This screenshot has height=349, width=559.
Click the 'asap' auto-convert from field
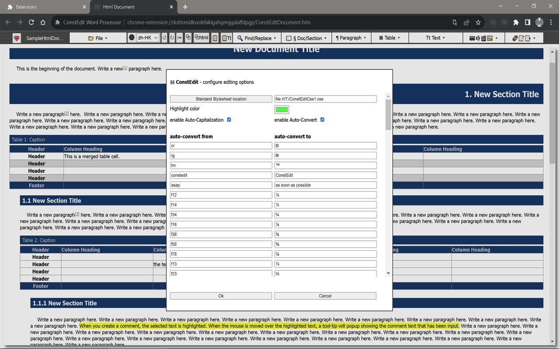[x=221, y=185]
